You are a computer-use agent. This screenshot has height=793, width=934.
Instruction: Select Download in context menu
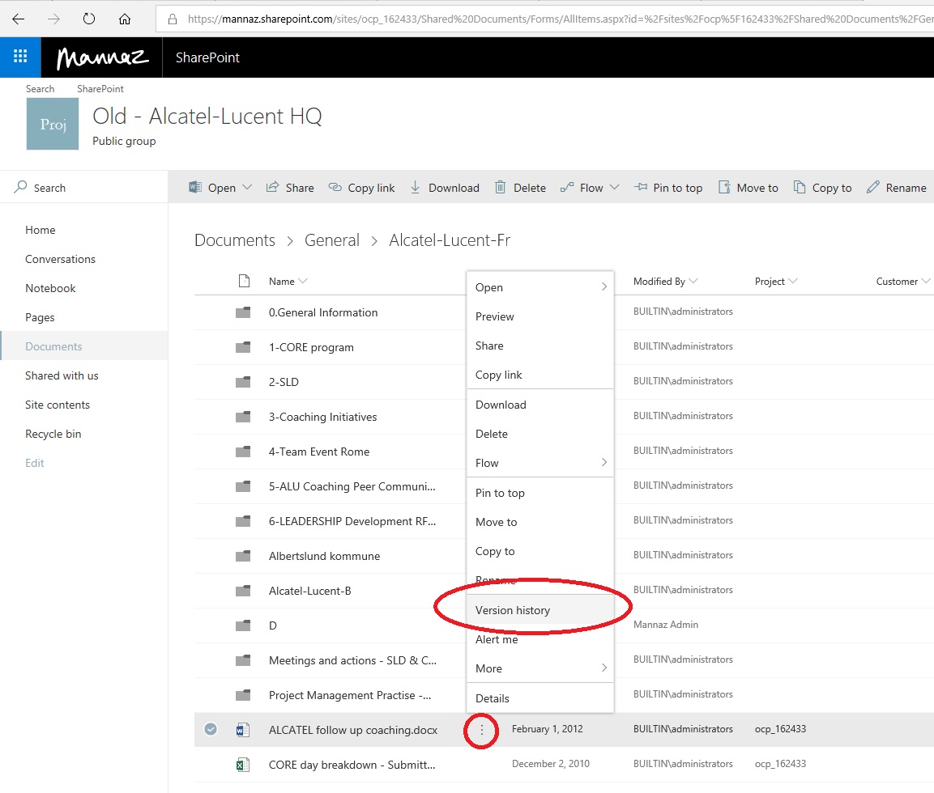[540, 405]
